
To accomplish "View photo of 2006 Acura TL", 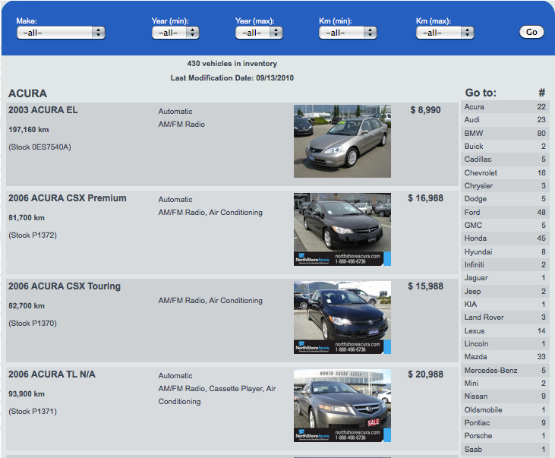I will (342, 406).
